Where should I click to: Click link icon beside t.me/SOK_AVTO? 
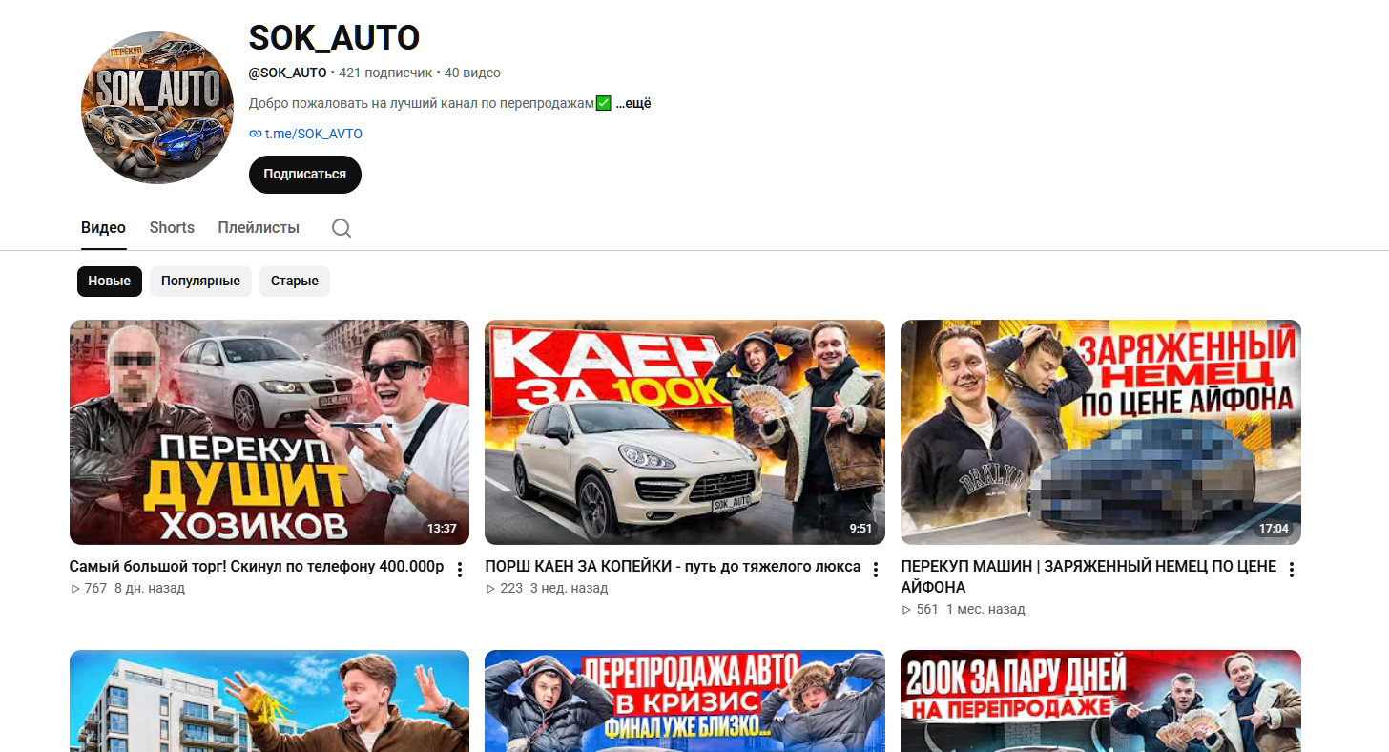(255, 134)
